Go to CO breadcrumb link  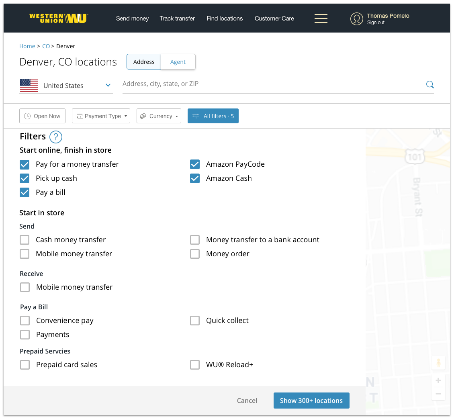pos(46,46)
